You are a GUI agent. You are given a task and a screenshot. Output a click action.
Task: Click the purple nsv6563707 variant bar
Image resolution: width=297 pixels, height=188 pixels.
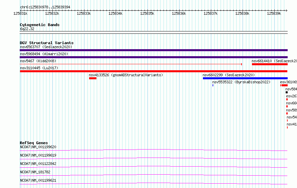[x=154, y=50]
